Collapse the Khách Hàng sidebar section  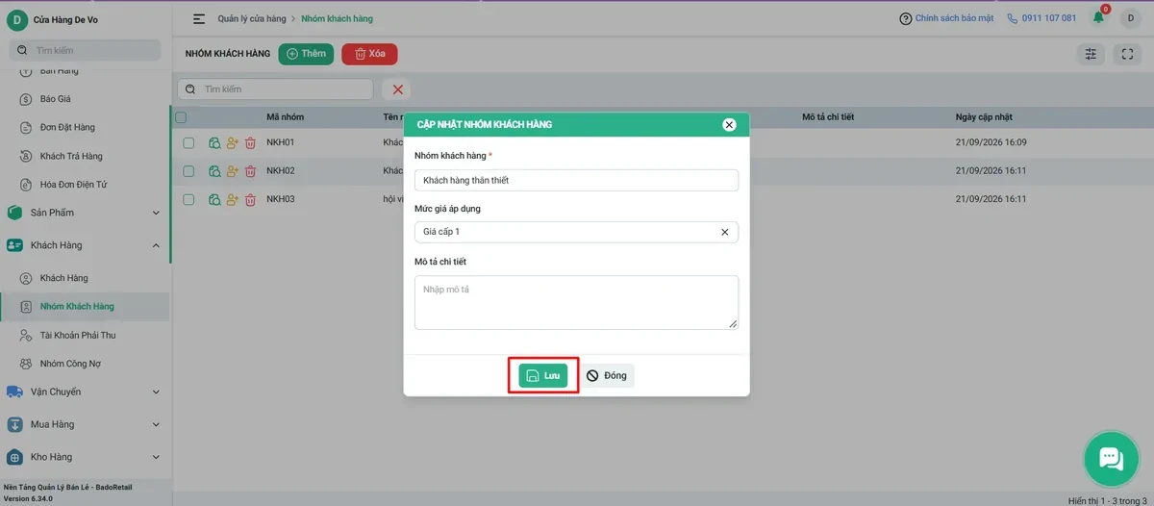85,245
